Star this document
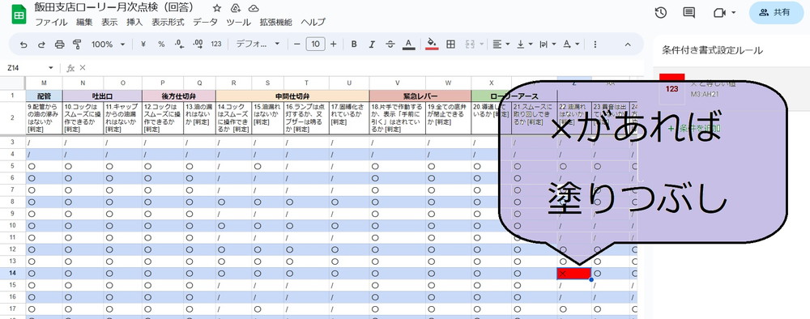Screen dimensions: 810x319 [x=217, y=8]
